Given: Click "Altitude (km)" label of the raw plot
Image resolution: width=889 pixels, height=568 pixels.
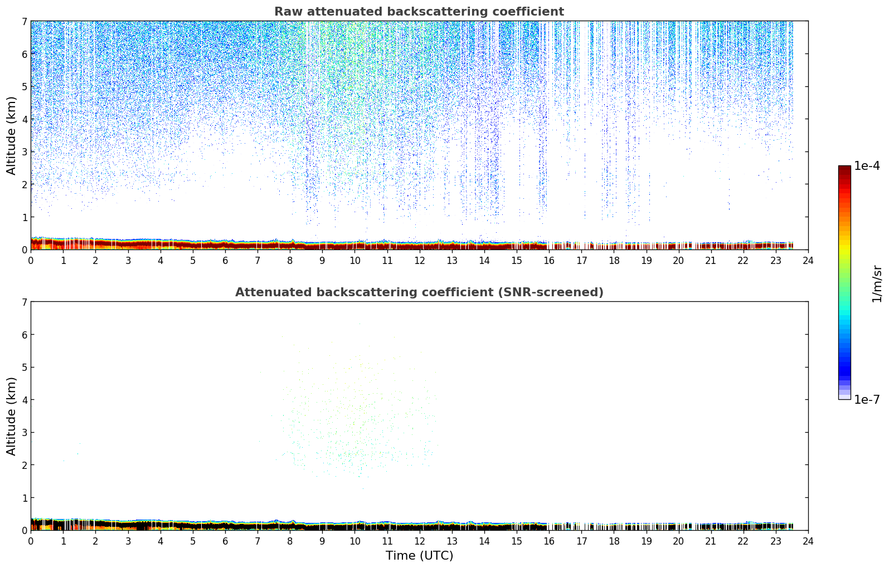Looking at the screenshot, I should pyautogui.click(x=12, y=135).
